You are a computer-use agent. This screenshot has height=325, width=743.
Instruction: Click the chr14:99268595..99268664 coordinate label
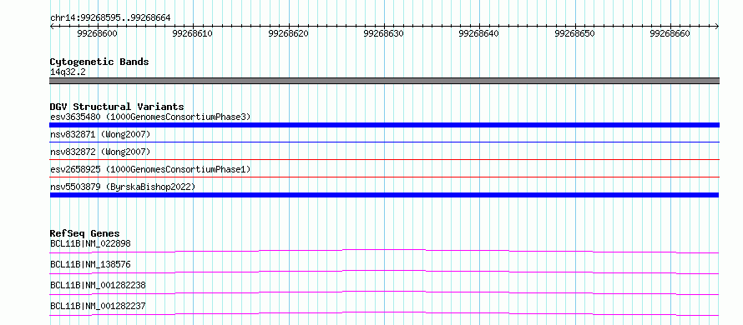[x=110, y=18]
